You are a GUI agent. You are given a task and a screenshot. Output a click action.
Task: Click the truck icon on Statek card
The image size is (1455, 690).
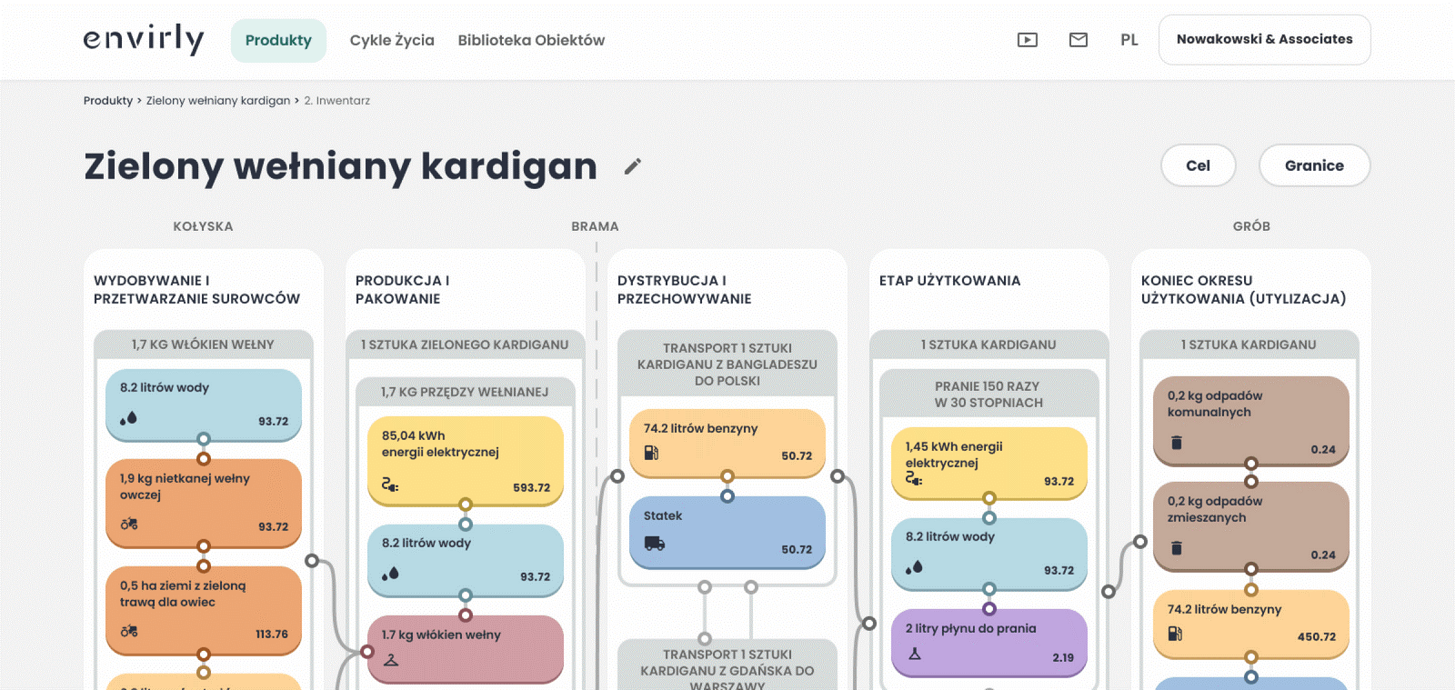[655, 544]
